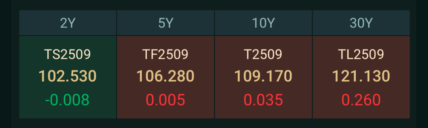
Task: Click the TL2509 contract code label
Action: pos(361,54)
